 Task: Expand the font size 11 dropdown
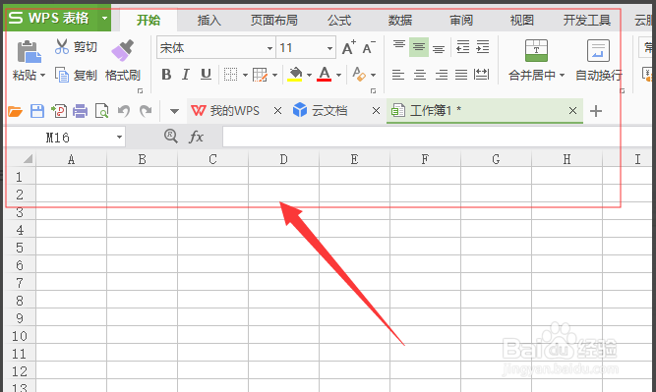tap(330, 48)
